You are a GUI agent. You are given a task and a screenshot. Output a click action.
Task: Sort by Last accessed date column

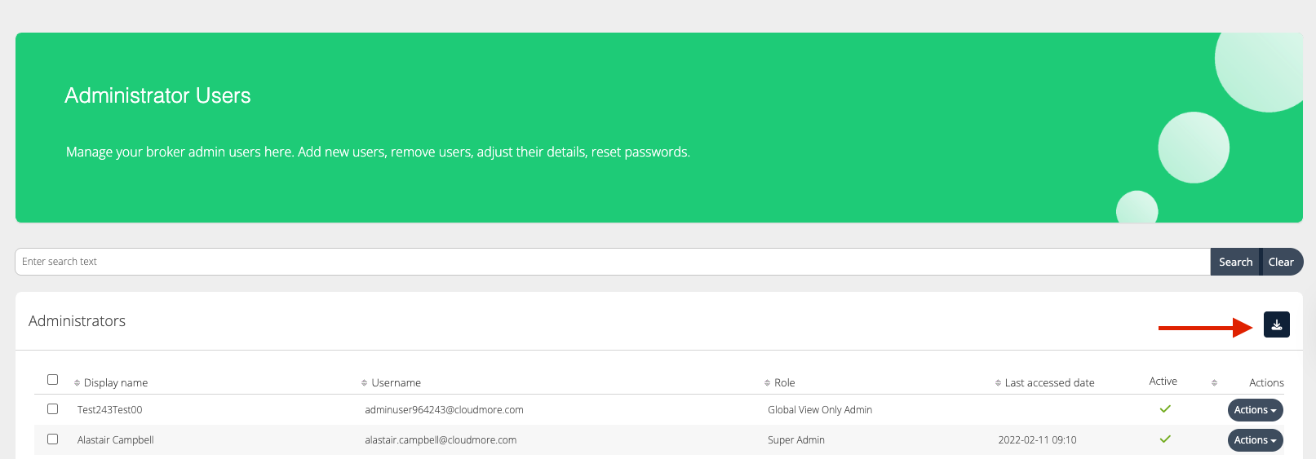click(x=1049, y=383)
